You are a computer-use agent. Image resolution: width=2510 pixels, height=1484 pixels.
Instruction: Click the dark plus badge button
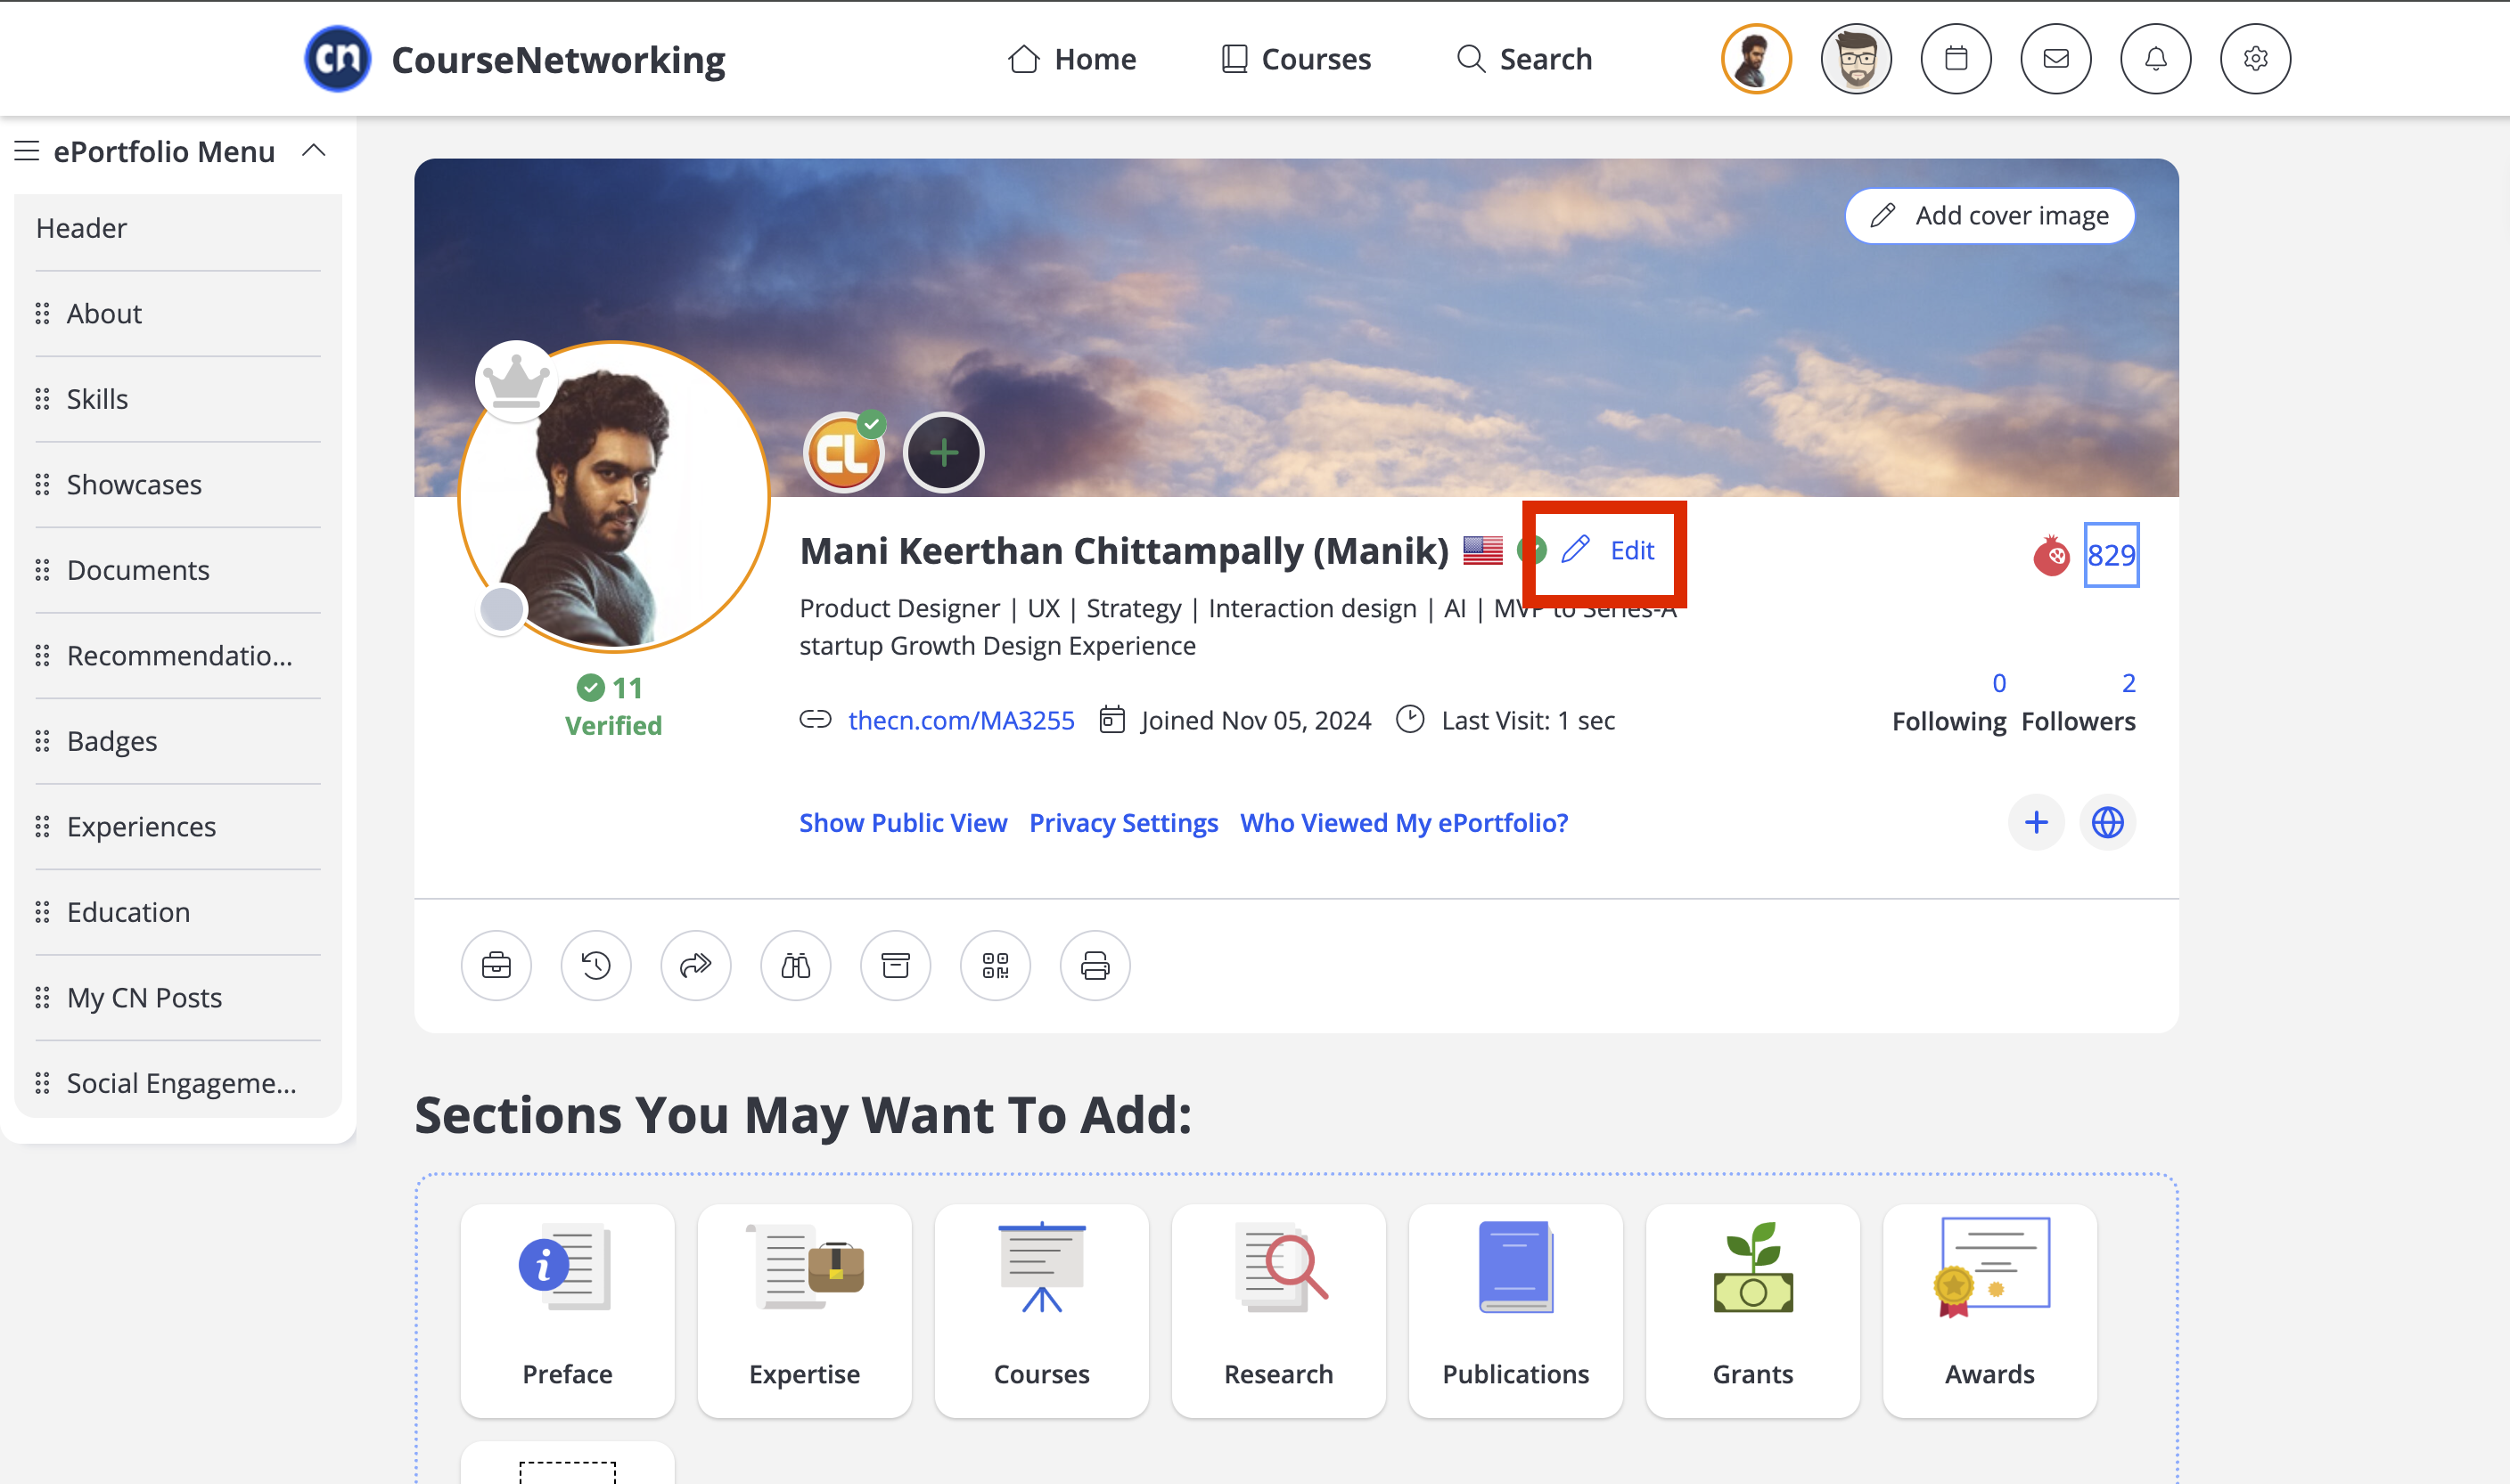(945, 453)
